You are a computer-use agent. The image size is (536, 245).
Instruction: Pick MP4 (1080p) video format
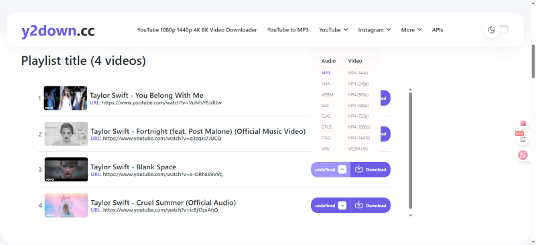(359, 127)
